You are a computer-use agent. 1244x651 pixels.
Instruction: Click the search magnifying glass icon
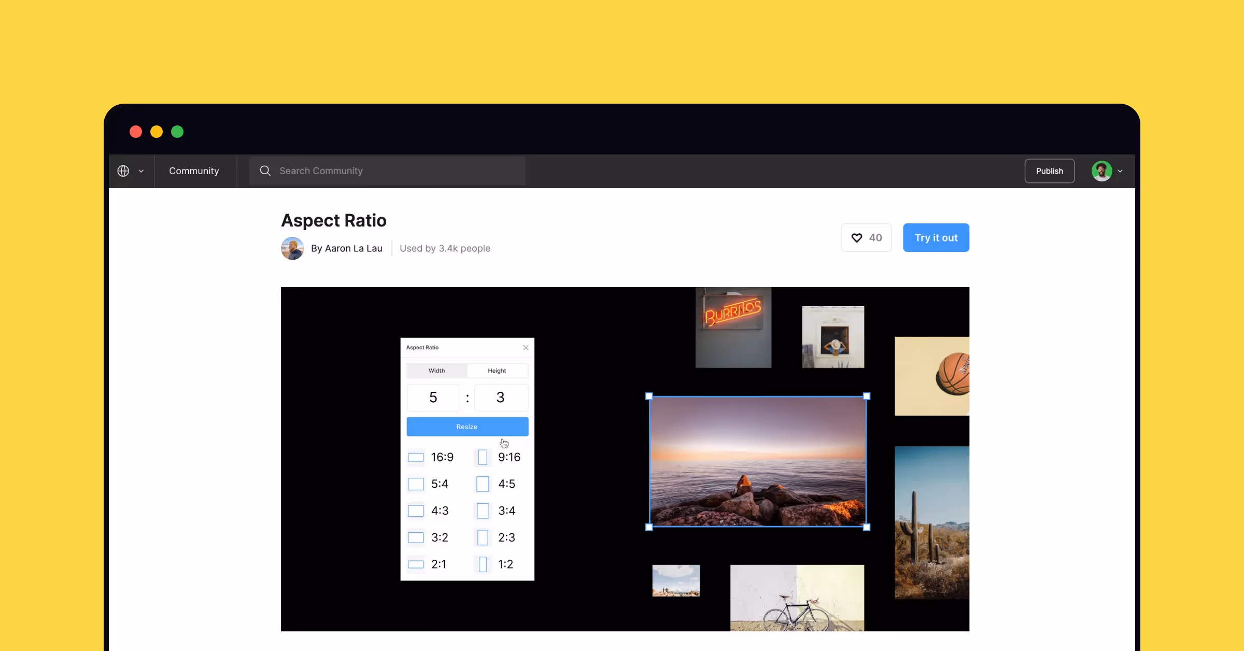coord(265,171)
